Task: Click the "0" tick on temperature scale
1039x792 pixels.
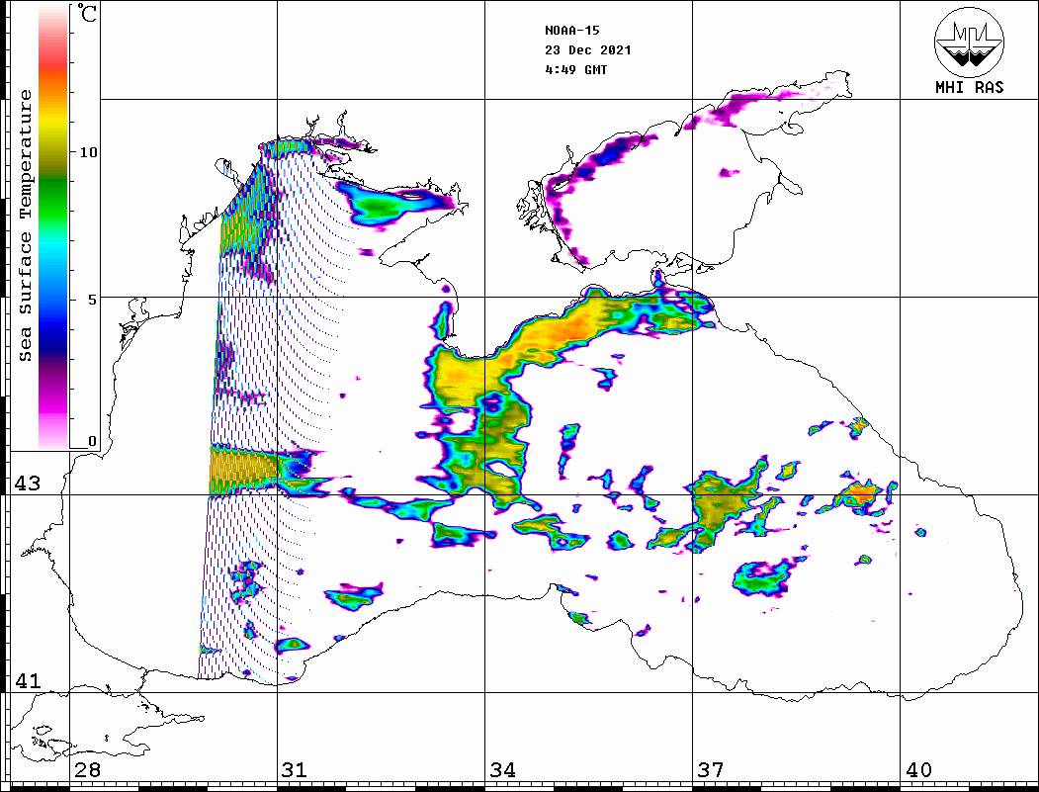Action: point(92,441)
